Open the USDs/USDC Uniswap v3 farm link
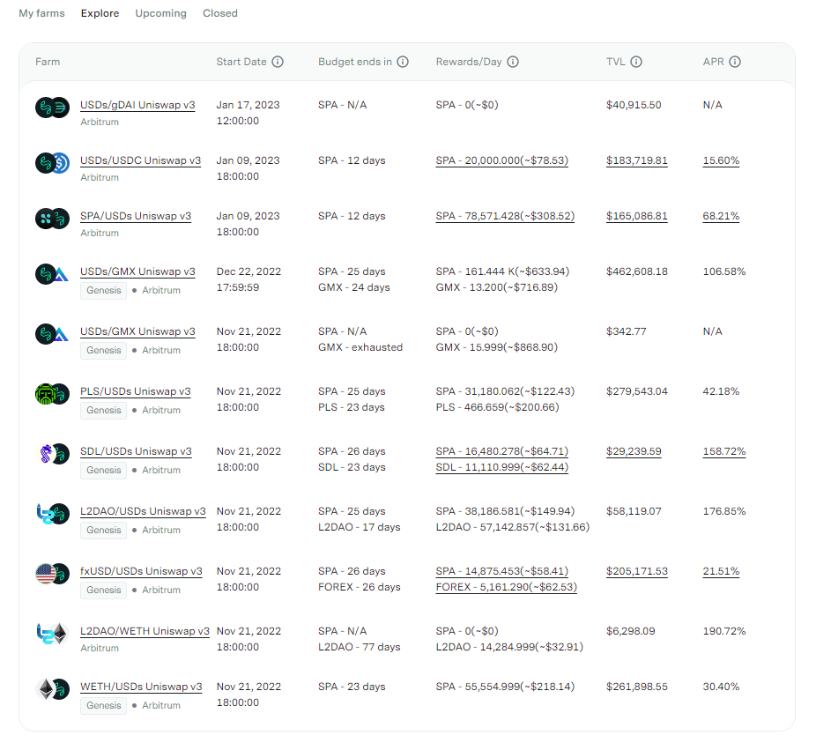The image size is (816, 743). tap(140, 160)
